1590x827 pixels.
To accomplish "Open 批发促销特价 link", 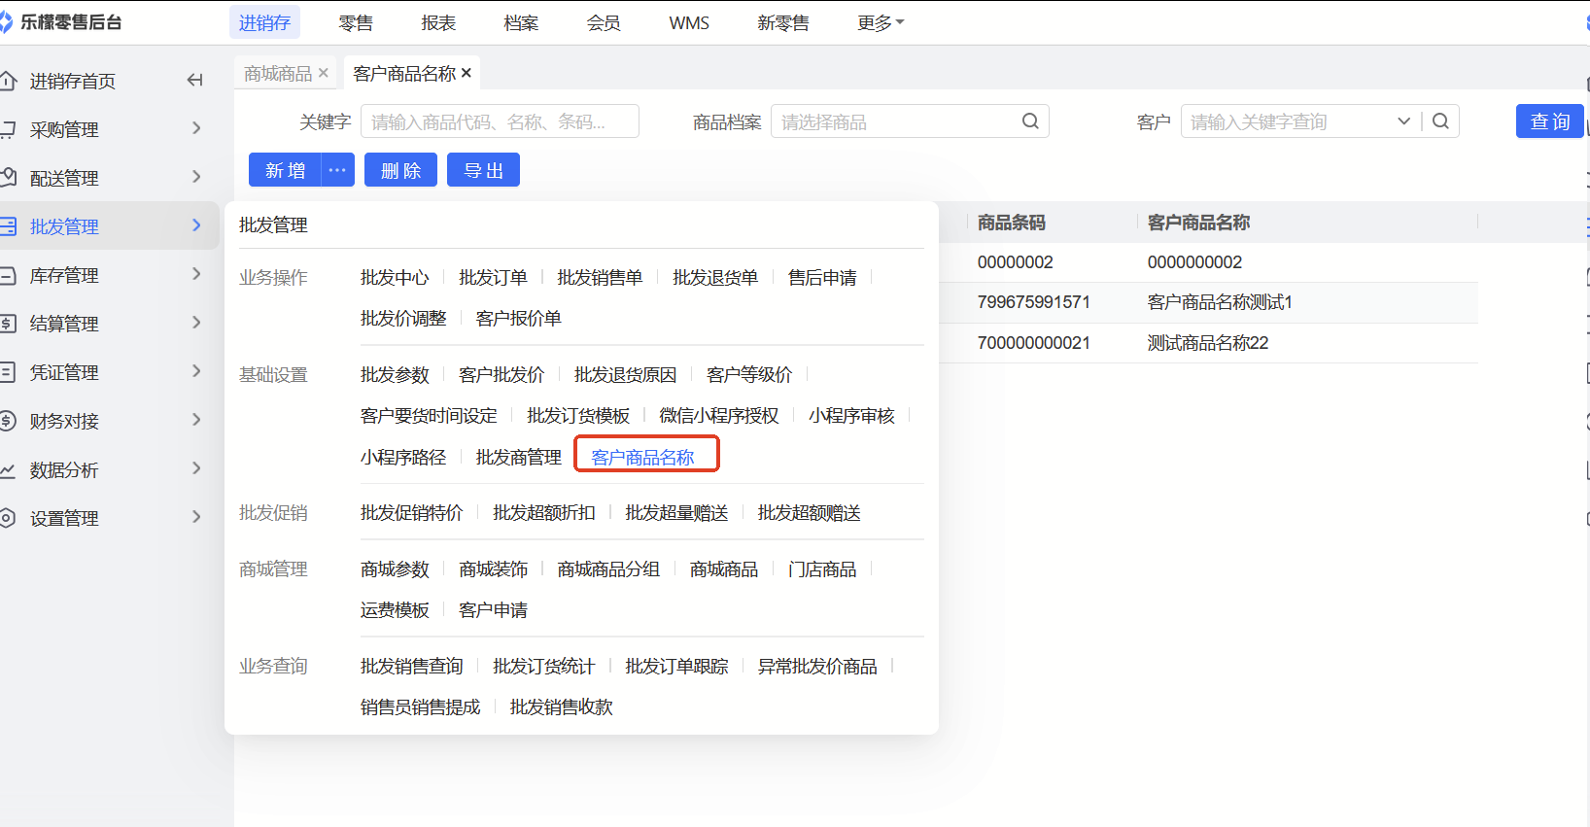I will 412,513.
